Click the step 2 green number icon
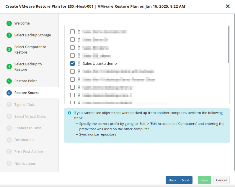Screen dimensions: 235x187 point(9,35)
